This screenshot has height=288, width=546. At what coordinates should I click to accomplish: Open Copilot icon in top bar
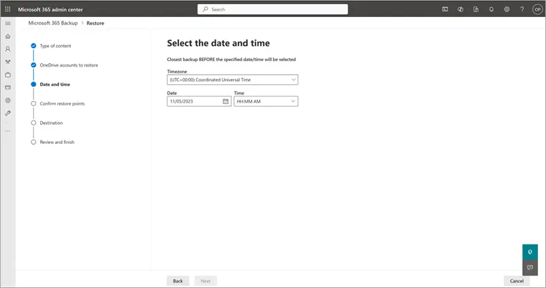tap(460, 10)
